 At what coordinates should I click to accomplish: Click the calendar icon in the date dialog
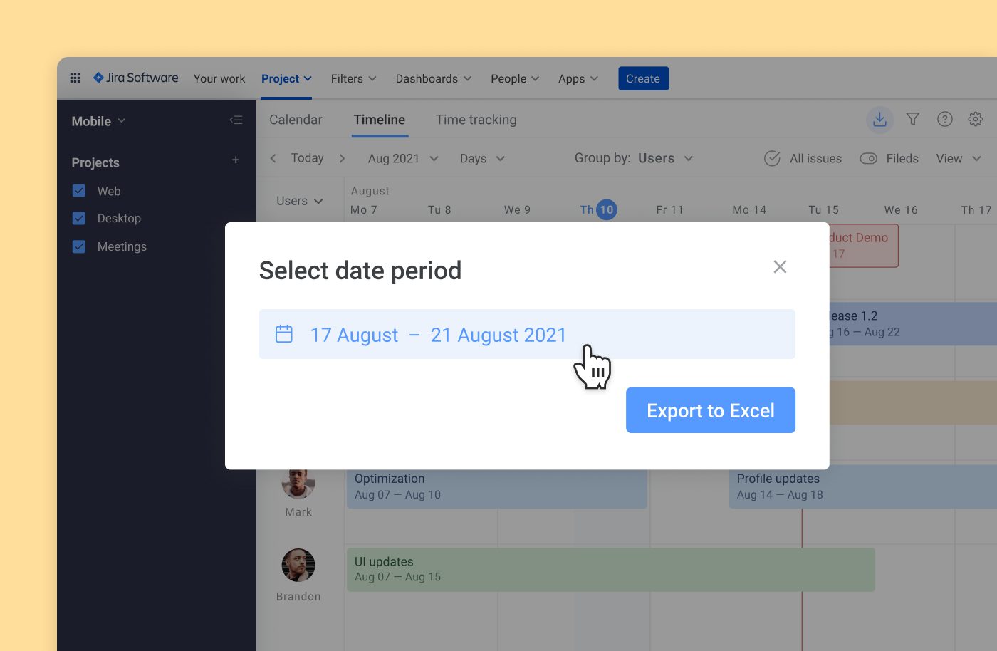tap(284, 333)
